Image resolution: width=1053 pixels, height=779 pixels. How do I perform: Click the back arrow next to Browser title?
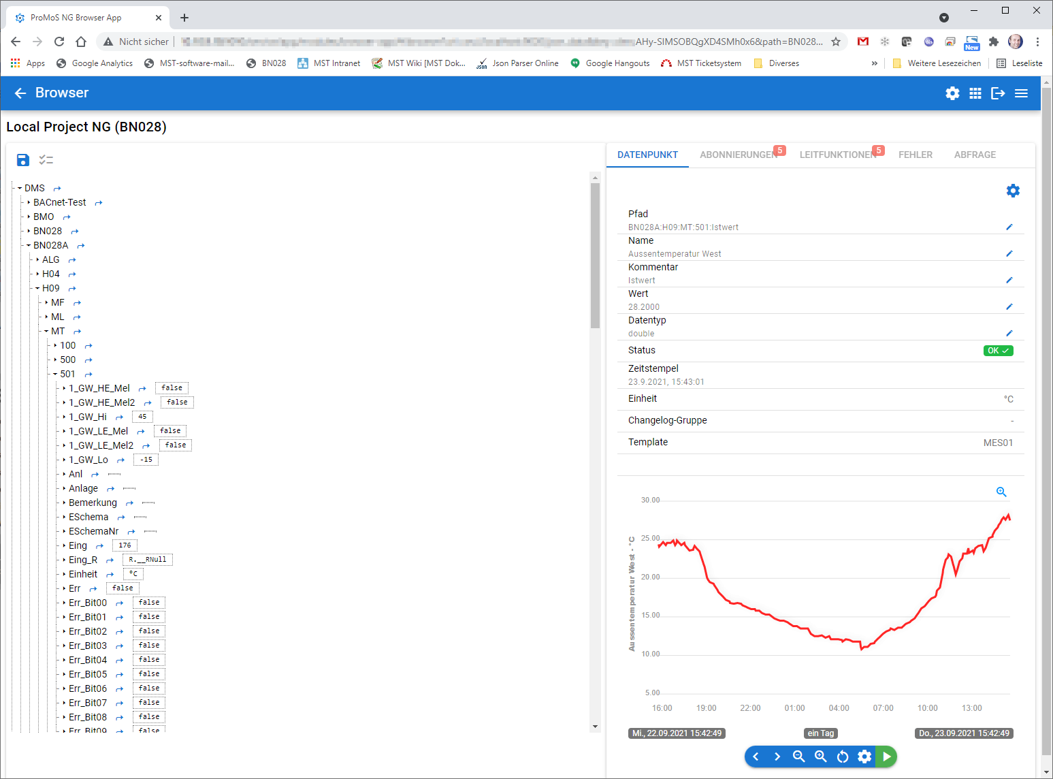(20, 93)
